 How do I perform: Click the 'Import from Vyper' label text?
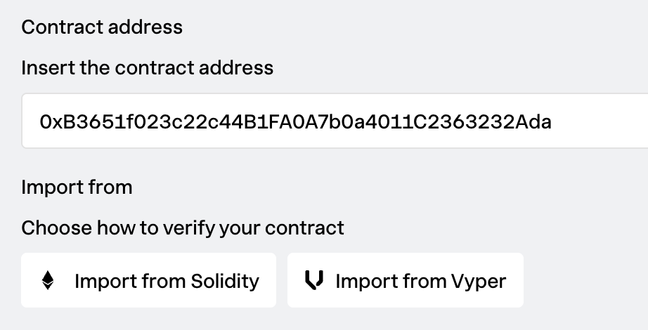(x=420, y=281)
